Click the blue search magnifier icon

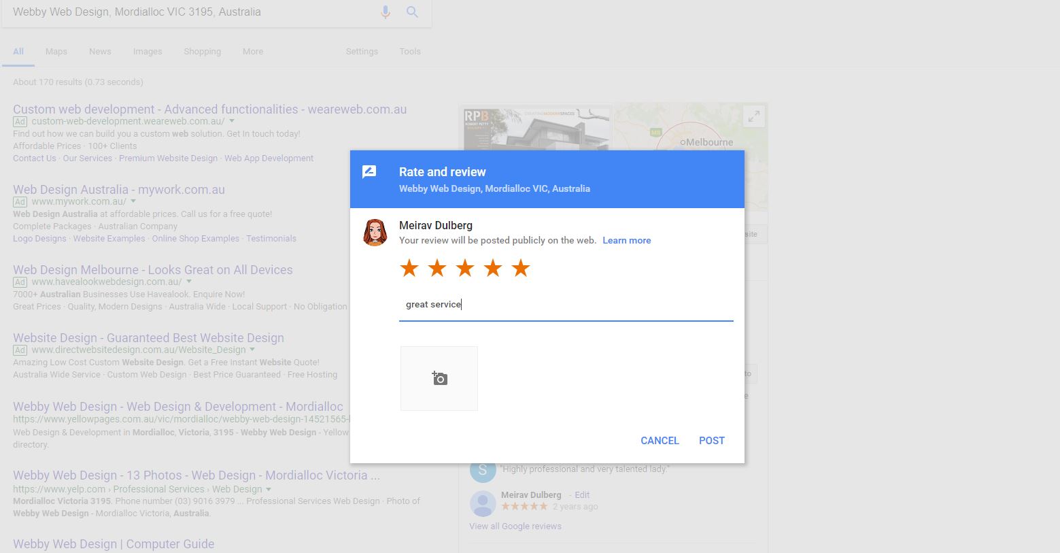[412, 12]
